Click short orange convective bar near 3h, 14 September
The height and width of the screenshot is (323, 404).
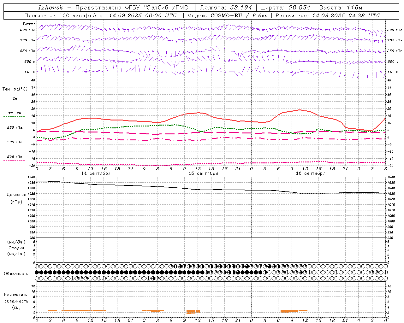(52, 311)
